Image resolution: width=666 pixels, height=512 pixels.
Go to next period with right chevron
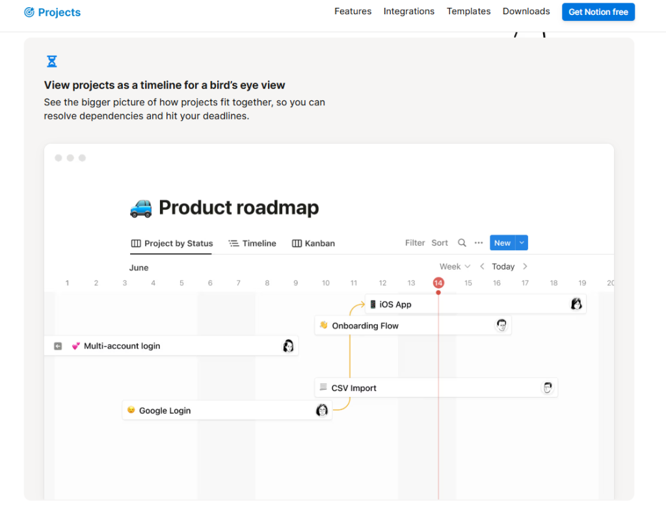[525, 266]
